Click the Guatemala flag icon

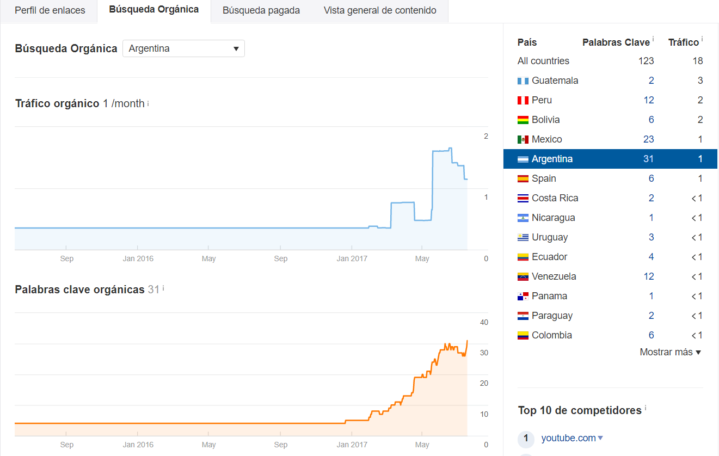tap(523, 81)
